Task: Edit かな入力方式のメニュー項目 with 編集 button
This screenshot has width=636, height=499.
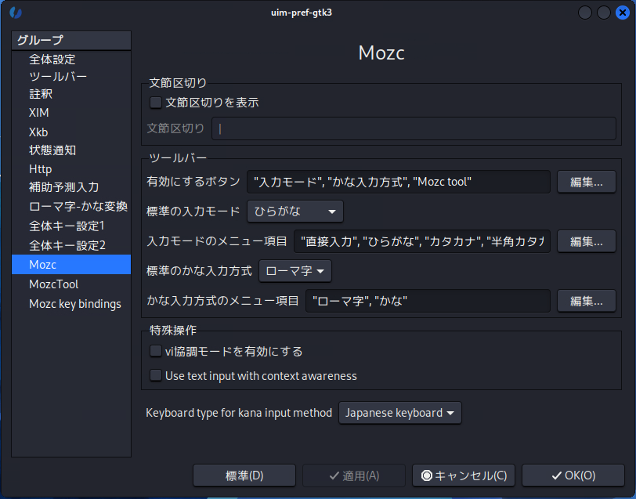Action: coord(587,301)
